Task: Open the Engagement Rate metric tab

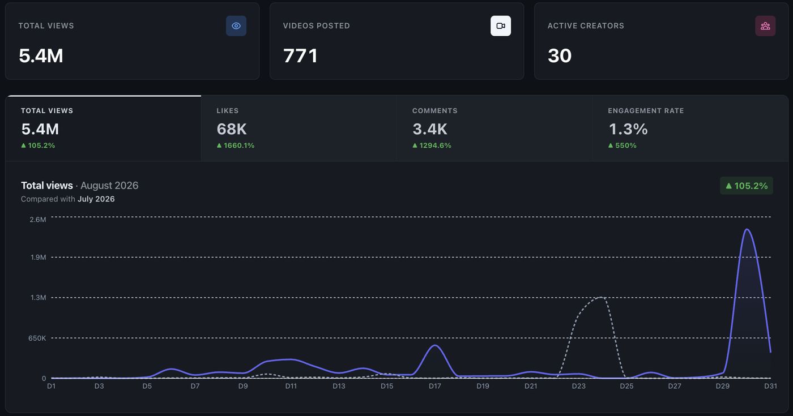Action: 690,128
